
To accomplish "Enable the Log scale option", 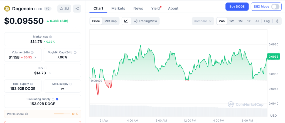I will coord(267,21).
